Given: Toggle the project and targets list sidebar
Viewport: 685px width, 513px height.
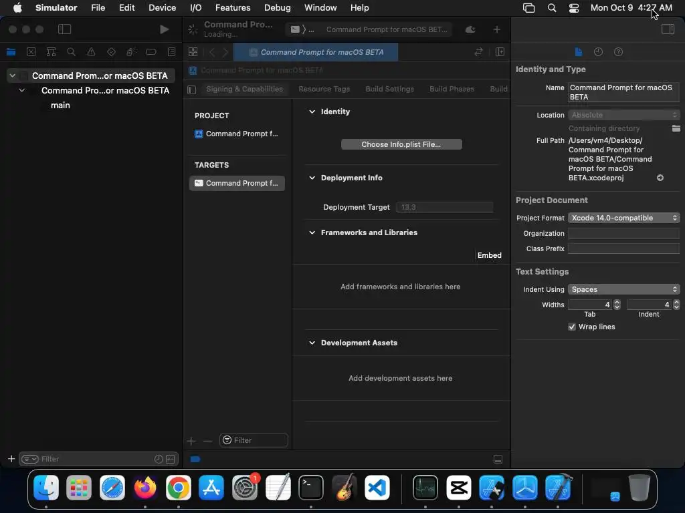Looking at the screenshot, I should click(191, 90).
